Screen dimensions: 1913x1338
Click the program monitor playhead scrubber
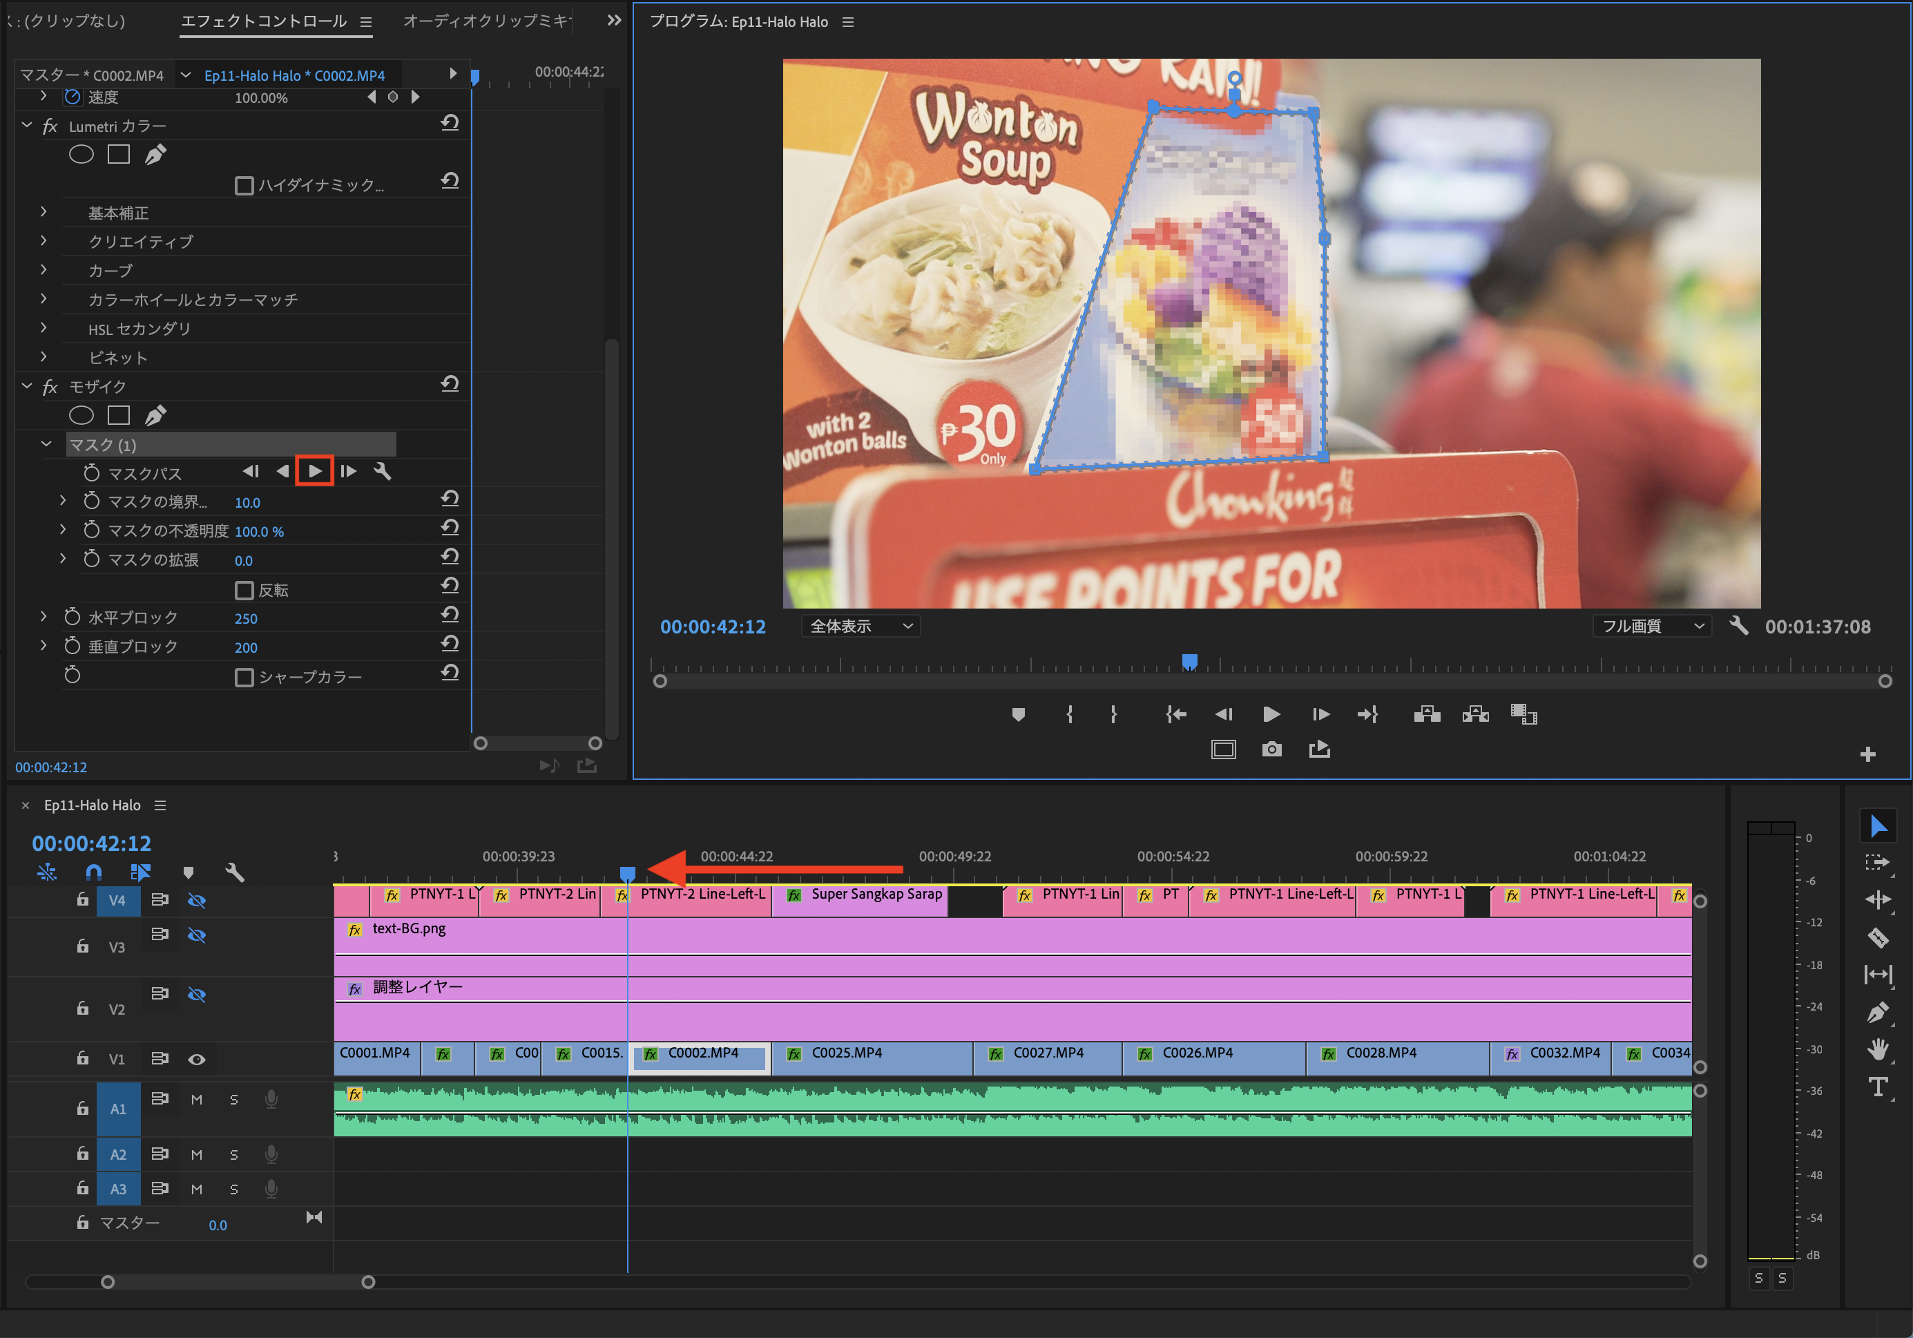pos(1190,662)
